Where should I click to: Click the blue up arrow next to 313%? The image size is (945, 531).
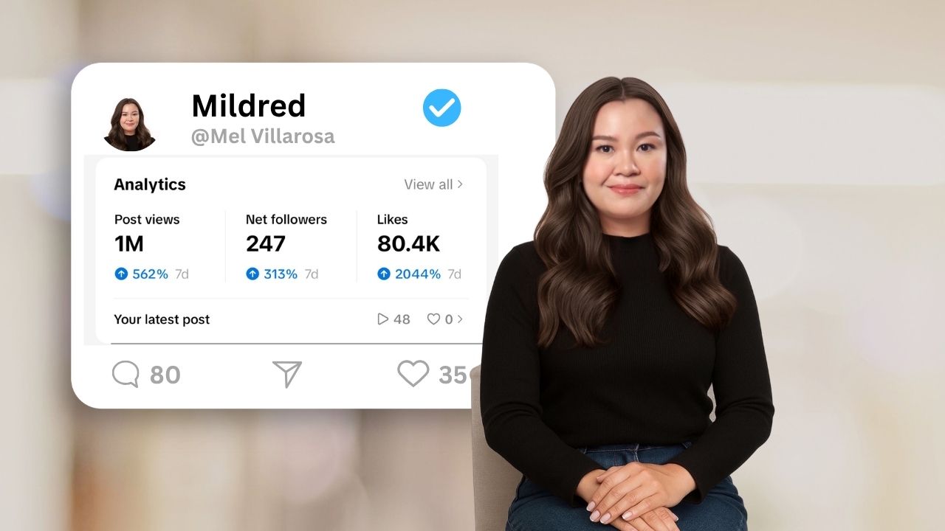tap(252, 274)
